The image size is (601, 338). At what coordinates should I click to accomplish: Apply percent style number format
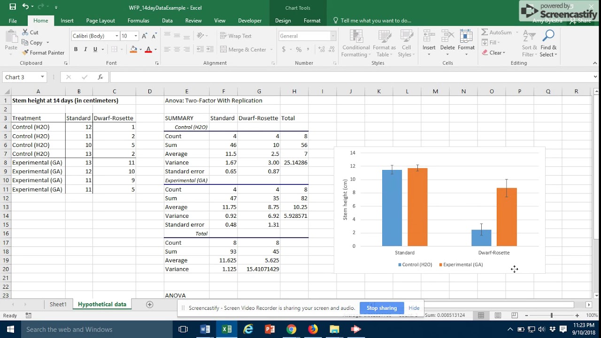[x=299, y=49]
